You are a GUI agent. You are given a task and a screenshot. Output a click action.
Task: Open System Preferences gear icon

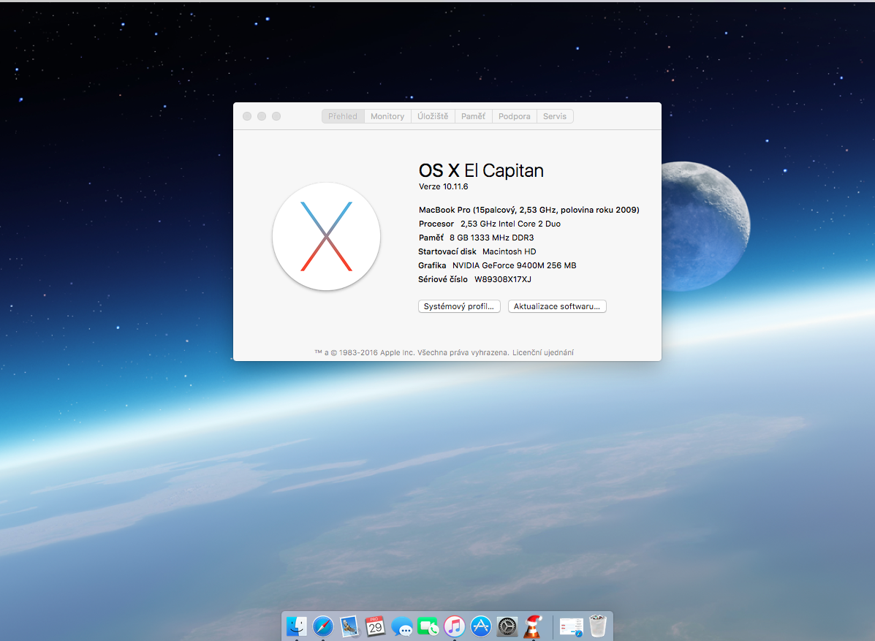coord(507,626)
